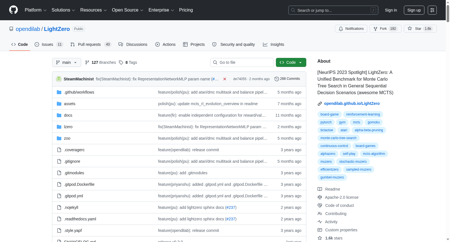450x242 pixels.
Task: Switch to the Issues tab
Action: pyautogui.click(x=49, y=44)
